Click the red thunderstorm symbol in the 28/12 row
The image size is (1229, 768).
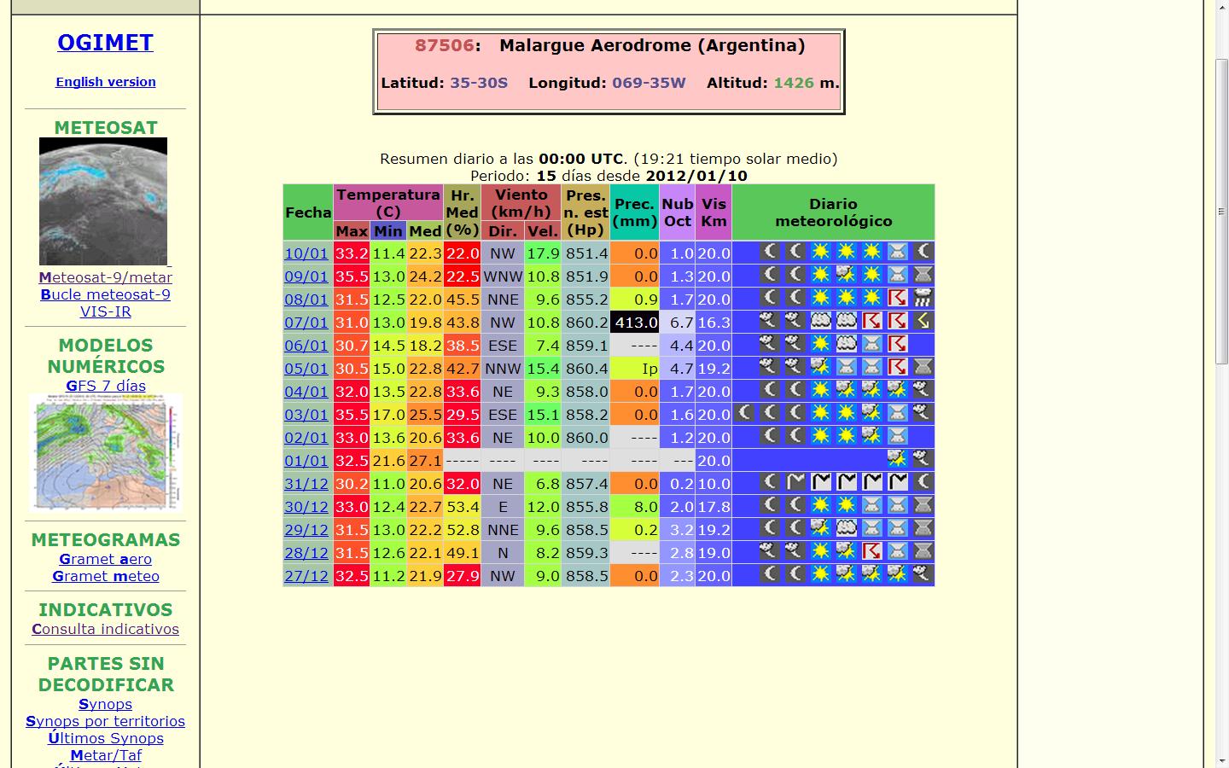[x=871, y=551]
